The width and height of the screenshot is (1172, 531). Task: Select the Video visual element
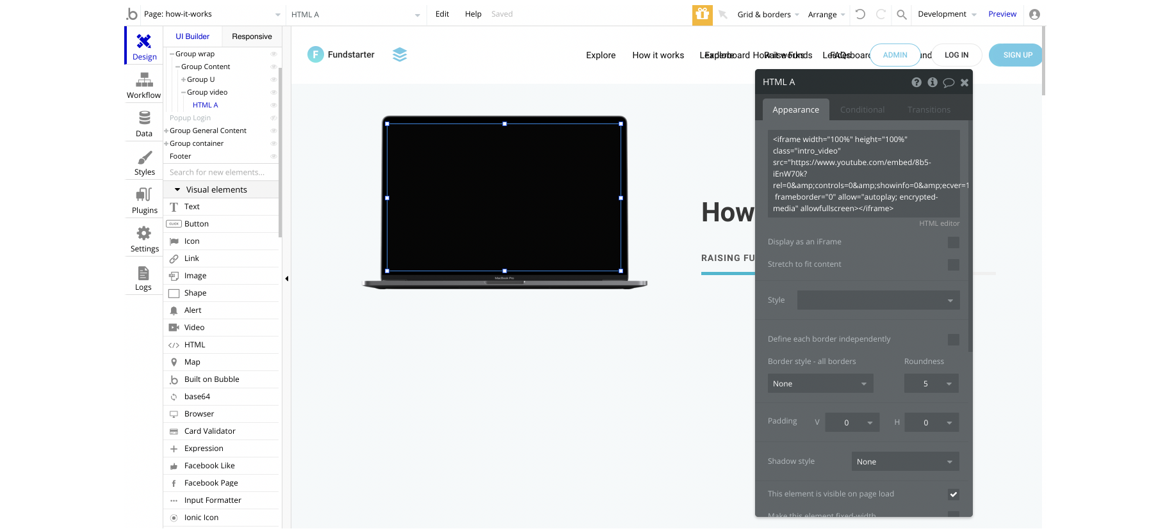pos(222,328)
